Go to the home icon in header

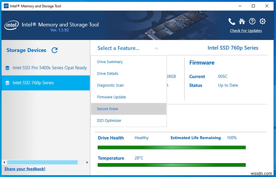pos(242,21)
